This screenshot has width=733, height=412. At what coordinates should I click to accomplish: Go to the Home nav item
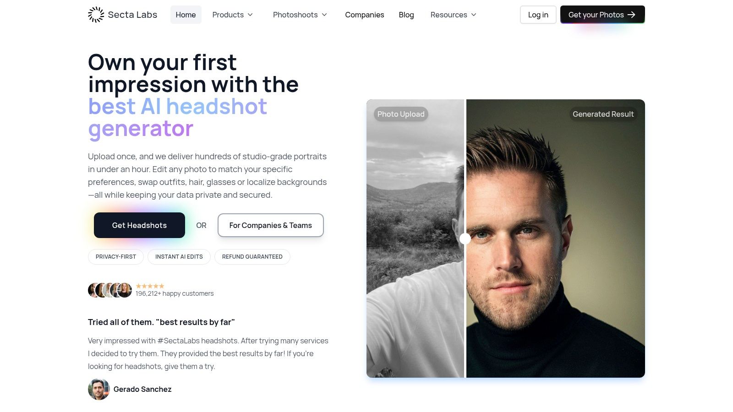point(186,15)
